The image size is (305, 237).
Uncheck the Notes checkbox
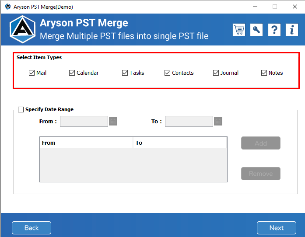pyautogui.click(x=264, y=73)
